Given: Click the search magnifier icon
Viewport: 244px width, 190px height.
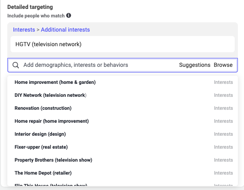Looking at the screenshot, I should (16, 65).
